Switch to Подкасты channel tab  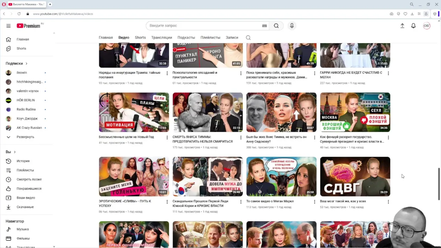186,38
